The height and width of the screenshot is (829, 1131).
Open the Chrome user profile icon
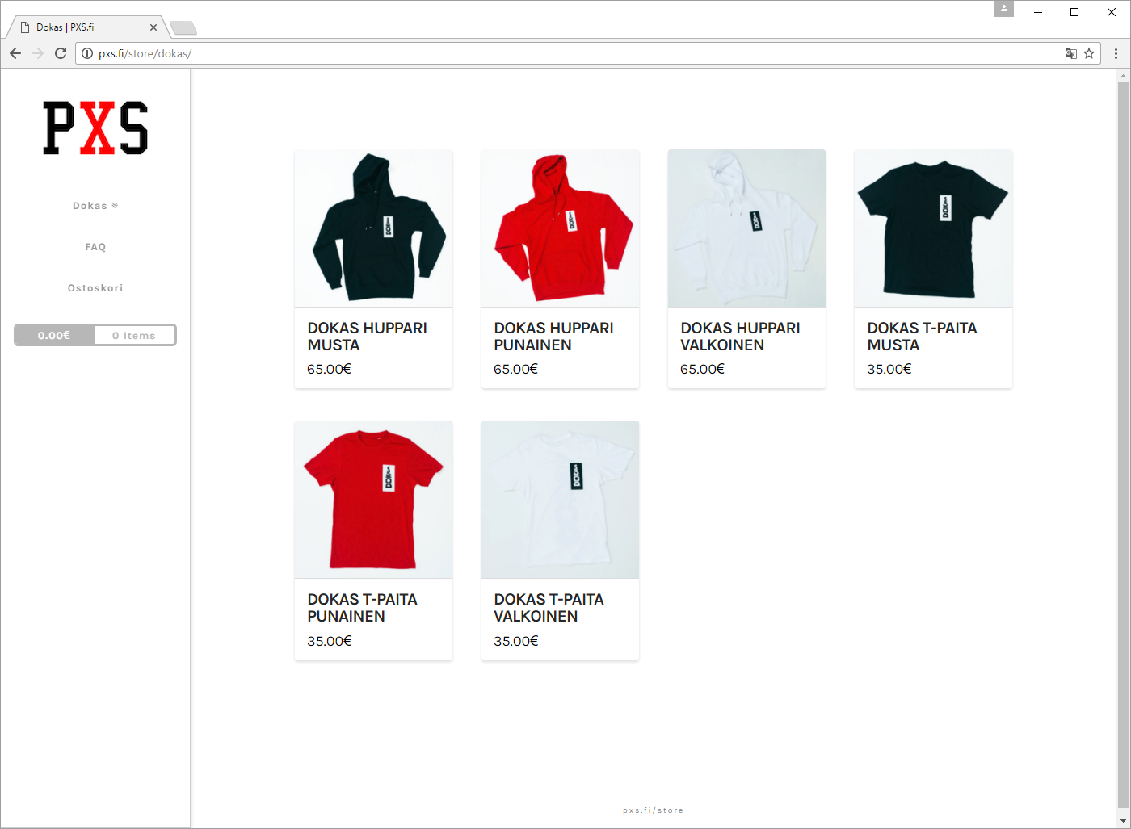coord(1003,9)
